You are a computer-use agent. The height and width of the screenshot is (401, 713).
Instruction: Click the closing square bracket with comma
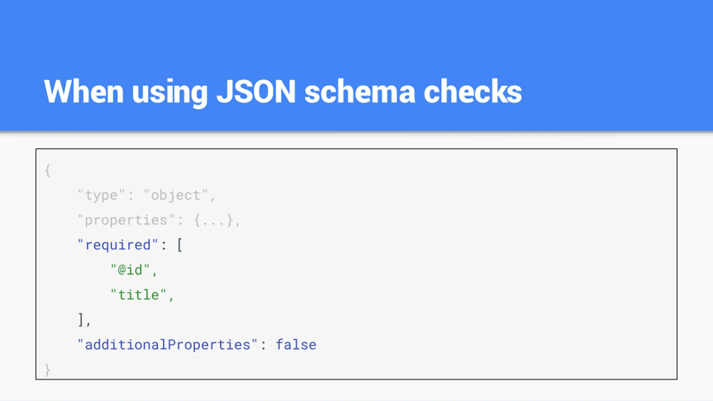pyautogui.click(x=84, y=320)
